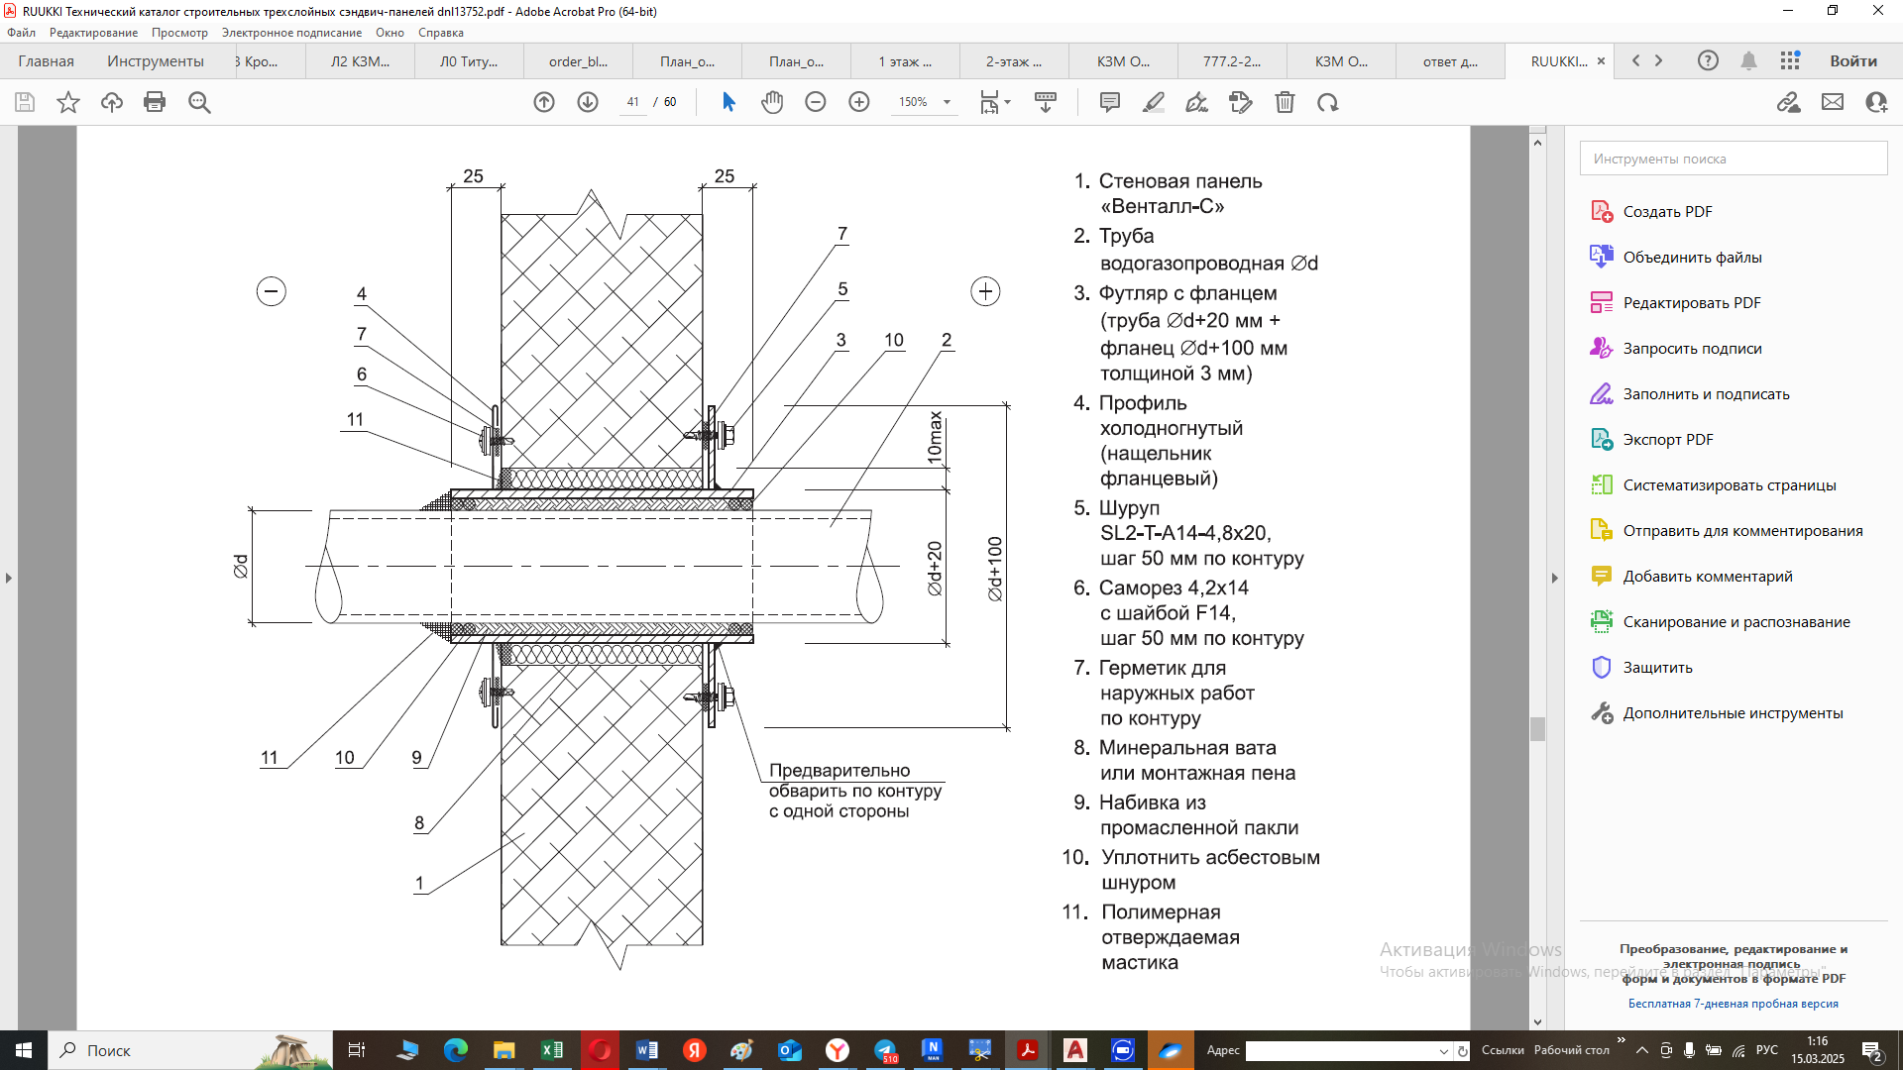Click the page number input field

pos(632,102)
